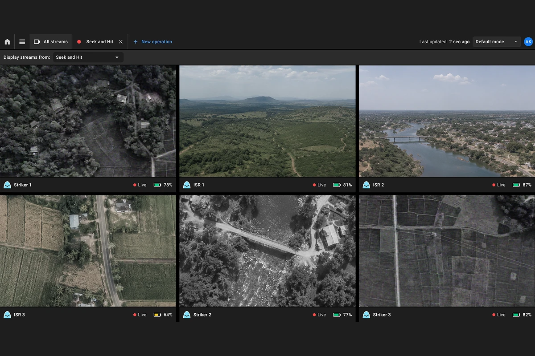Select the Seek and Hit tab
The width and height of the screenshot is (535, 356).
99,42
